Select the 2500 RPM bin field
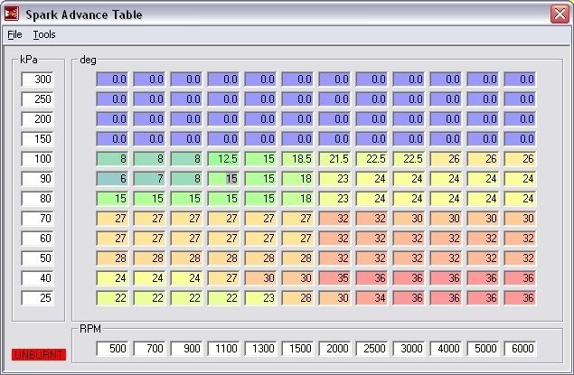 point(372,348)
